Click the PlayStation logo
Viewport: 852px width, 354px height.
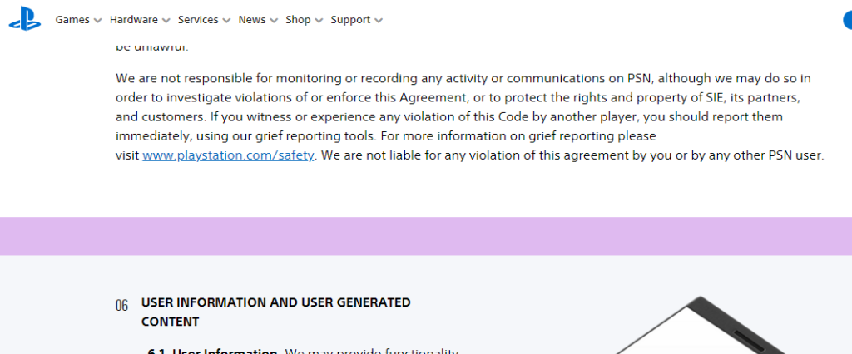point(24,20)
